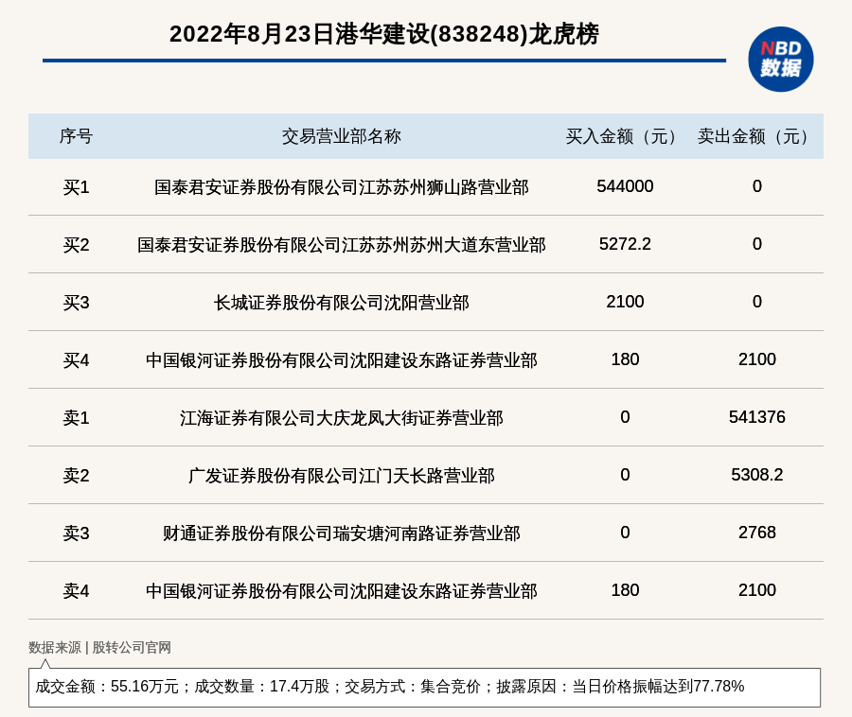Click the 买3 buy amount 2100
This screenshot has height=717, width=852.
[625, 301]
